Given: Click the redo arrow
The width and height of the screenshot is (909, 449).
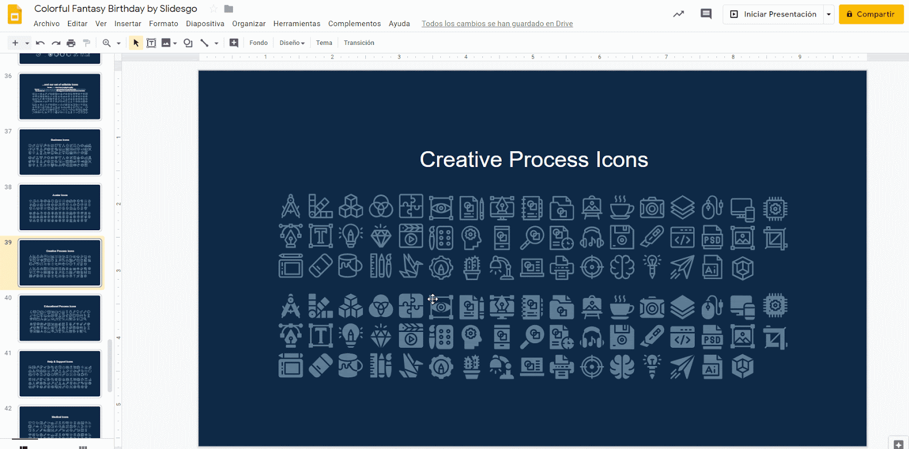Looking at the screenshot, I should (x=56, y=43).
